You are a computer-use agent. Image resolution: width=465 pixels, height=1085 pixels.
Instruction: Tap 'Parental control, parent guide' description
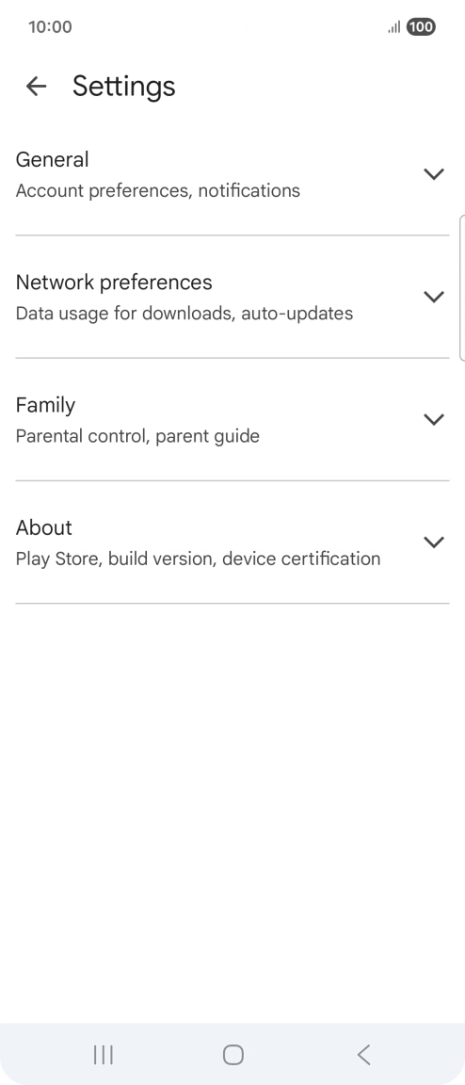tap(137, 436)
